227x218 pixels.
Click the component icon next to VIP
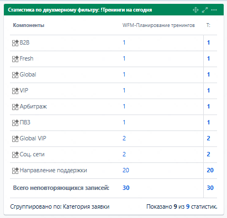(15, 91)
